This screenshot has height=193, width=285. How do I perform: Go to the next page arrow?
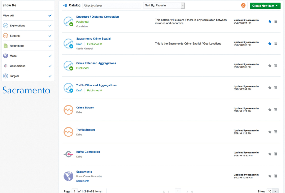(187, 192)
